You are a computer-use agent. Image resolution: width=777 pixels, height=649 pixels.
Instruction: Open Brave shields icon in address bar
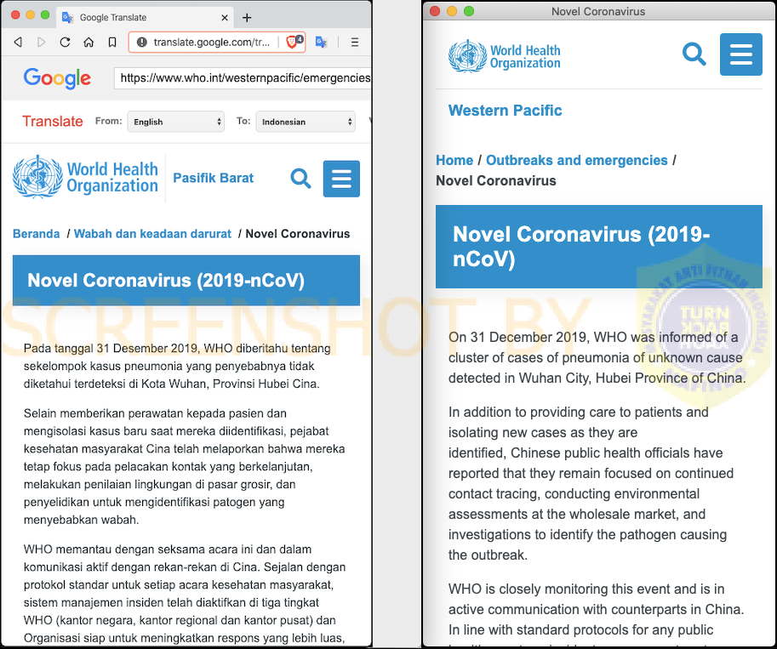293,43
